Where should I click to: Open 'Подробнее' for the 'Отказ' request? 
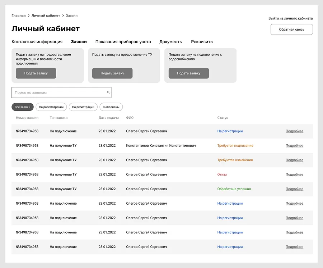(x=294, y=174)
